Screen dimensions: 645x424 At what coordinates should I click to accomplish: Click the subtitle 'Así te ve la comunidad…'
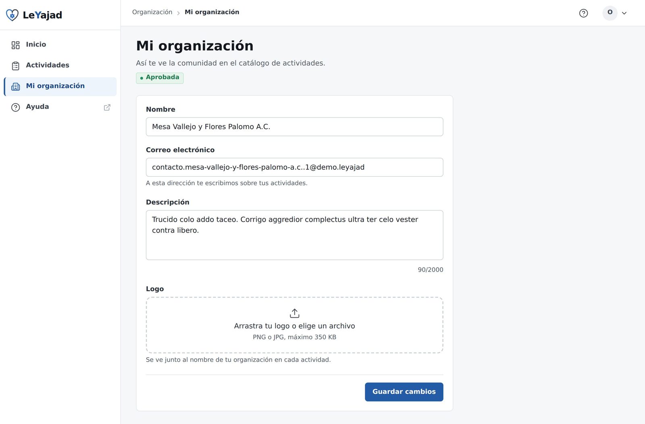(231, 63)
